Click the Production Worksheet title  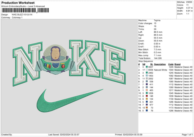pyautogui.click(x=18, y=3)
